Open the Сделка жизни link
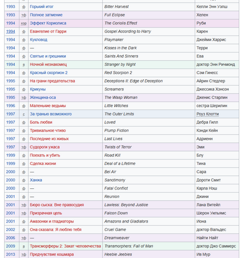 click(x=43, y=163)
